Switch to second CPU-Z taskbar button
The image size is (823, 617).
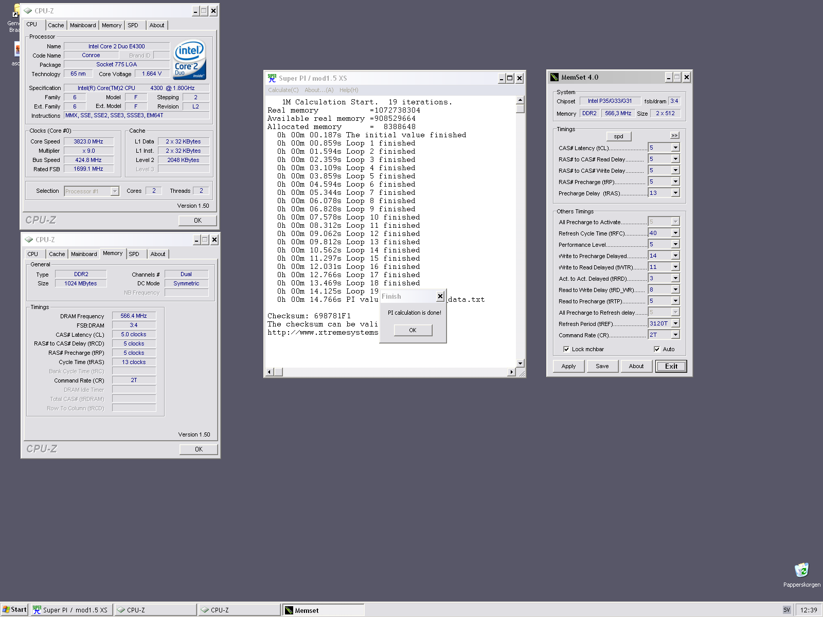[x=239, y=610]
